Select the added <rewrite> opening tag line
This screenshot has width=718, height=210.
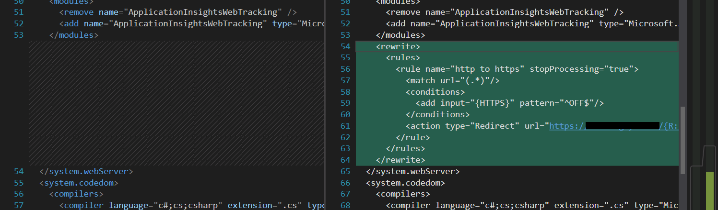pyautogui.click(x=517, y=46)
